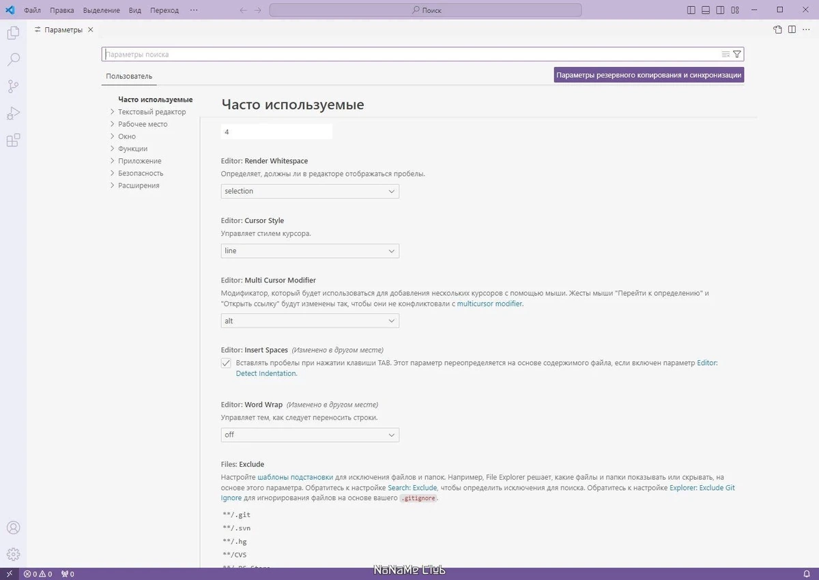
Task: Clear settings search input icon
Action: [x=725, y=55]
